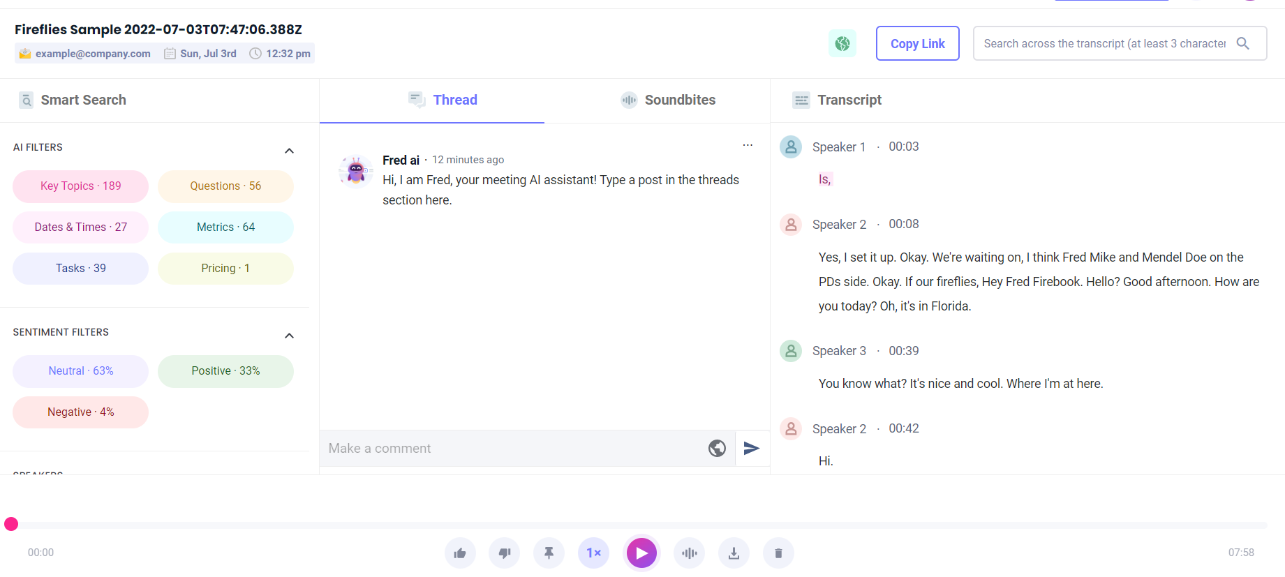
Task: Open Fred ai post options menu
Action: click(x=748, y=145)
